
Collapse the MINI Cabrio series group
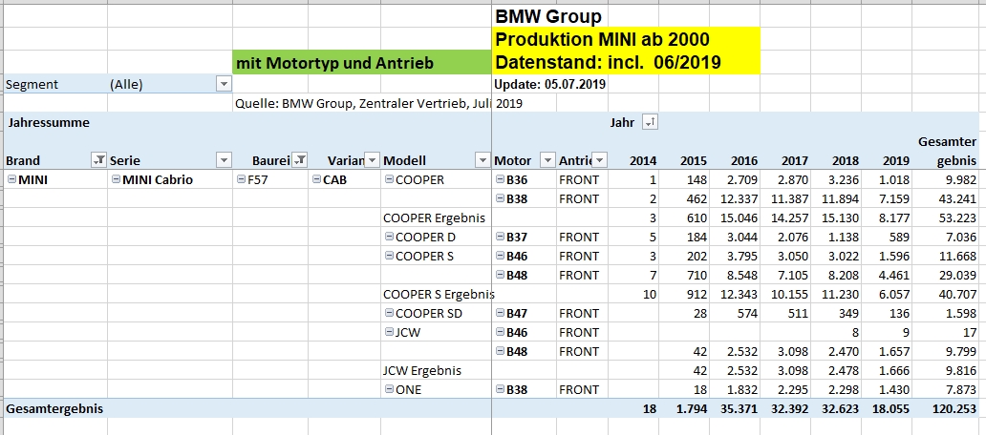116,179
